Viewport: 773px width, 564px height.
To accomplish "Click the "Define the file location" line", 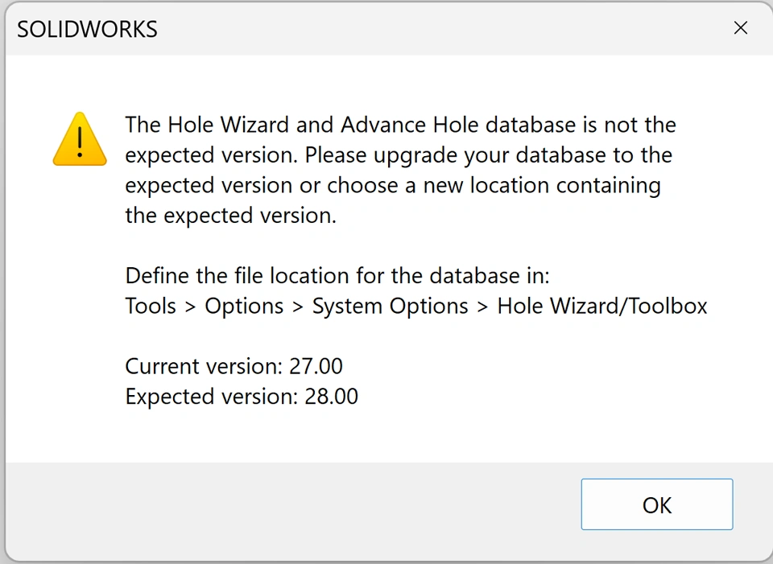I will [x=337, y=276].
